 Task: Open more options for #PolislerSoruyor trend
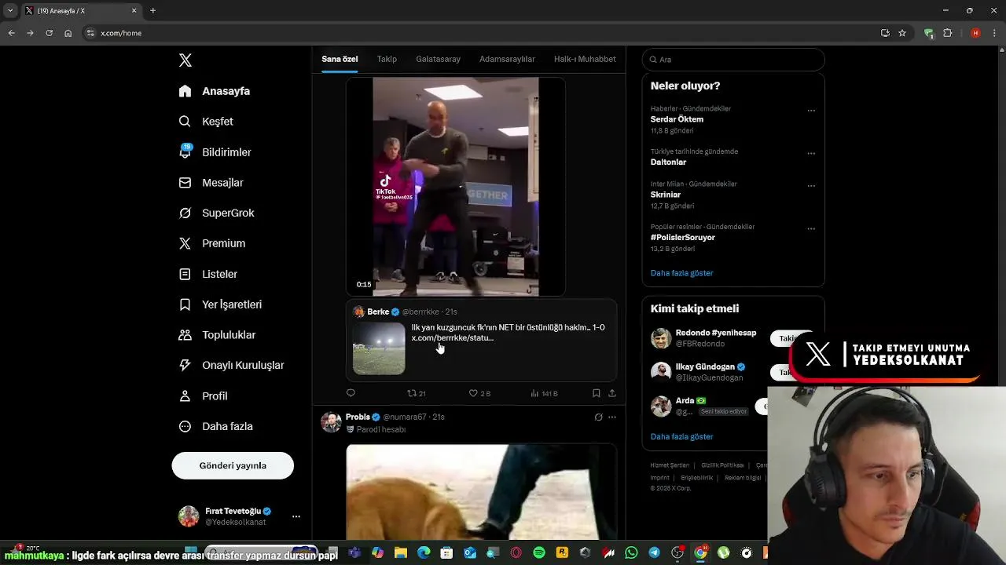811,229
